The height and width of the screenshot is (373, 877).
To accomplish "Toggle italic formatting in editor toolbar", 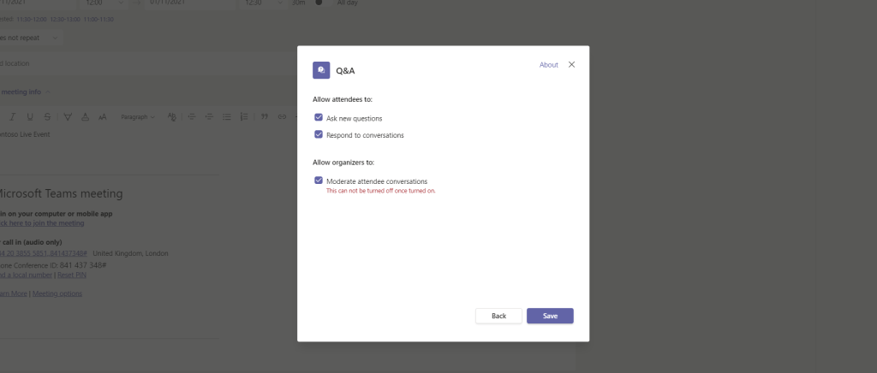I will (x=12, y=116).
